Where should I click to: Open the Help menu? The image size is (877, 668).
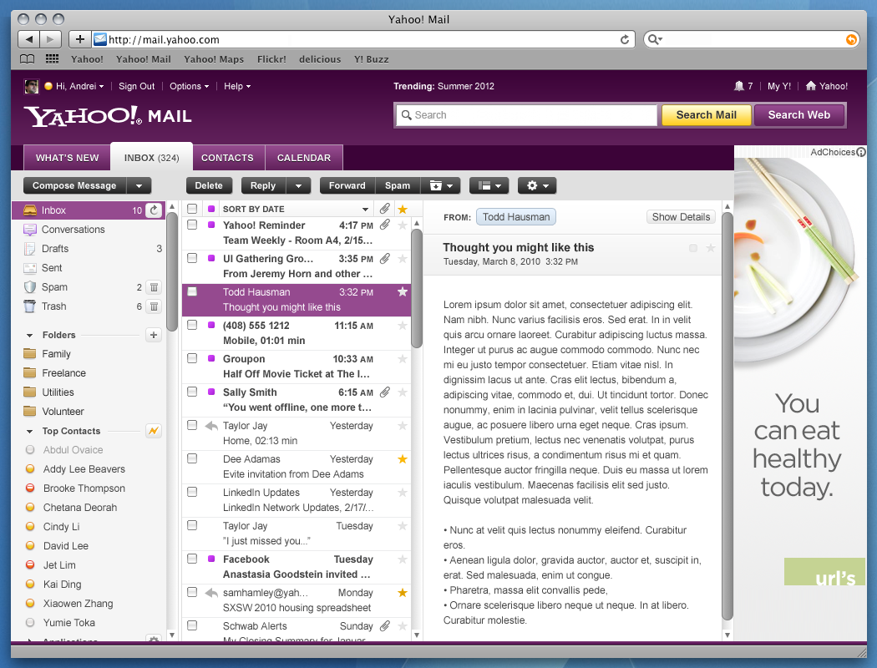tap(237, 86)
